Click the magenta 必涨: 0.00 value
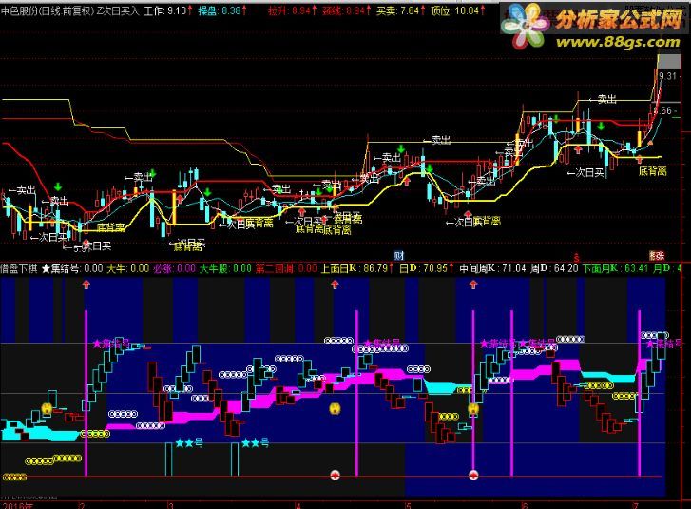 [x=175, y=268]
